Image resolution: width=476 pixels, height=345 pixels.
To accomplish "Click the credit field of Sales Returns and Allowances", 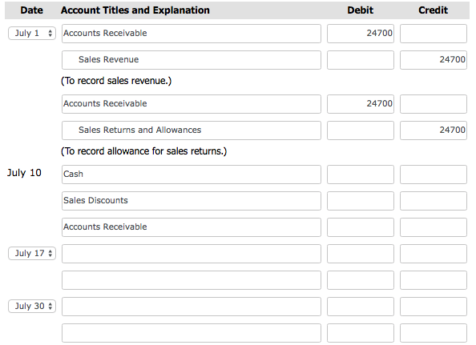I will coord(434,130).
